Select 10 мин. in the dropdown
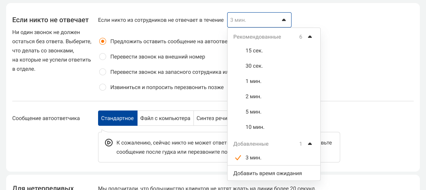This screenshot has width=426, height=190. click(255, 127)
